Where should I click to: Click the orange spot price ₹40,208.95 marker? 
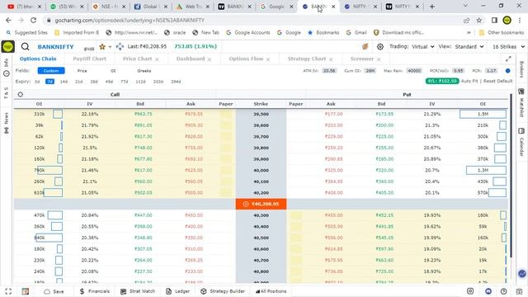pos(261,204)
